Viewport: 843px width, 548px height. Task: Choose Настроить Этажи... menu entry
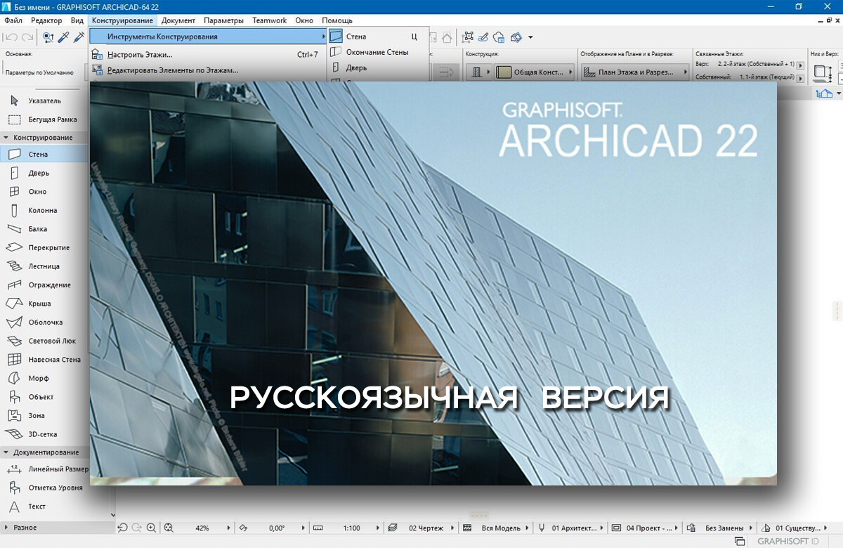pyautogui.click(x=139, y=54)
